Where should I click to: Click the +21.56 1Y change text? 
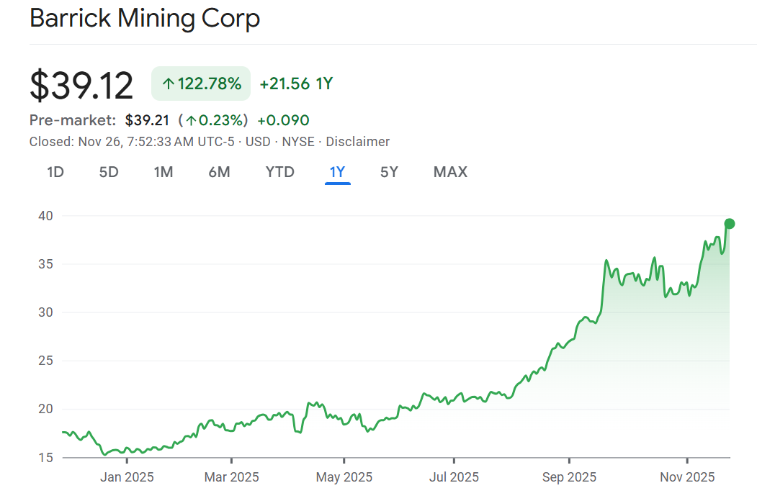point(296,84)
